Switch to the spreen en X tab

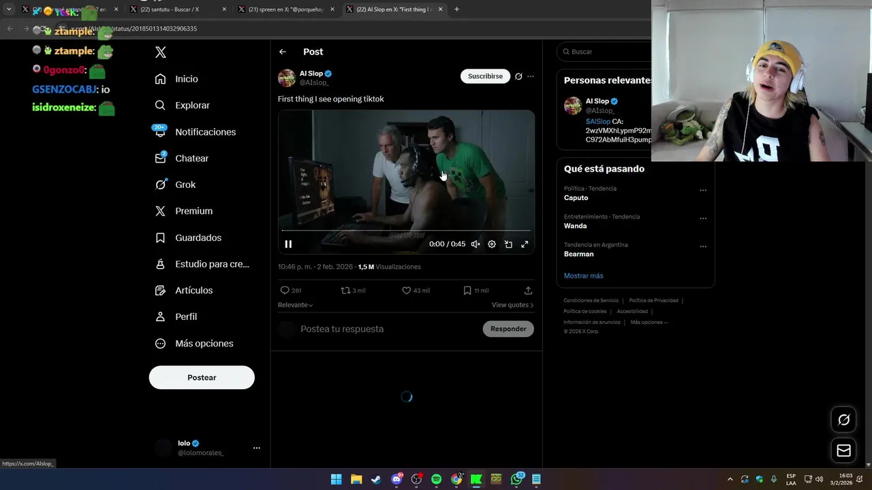(x=287, y=10)
